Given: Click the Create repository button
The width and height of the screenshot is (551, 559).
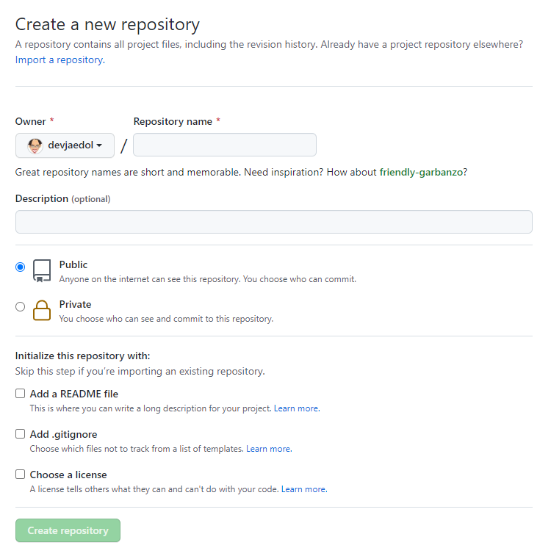Looking at the screenshot, I should (x=68, y=530).
